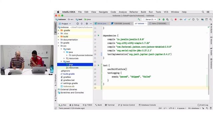The image size is (213, 120).
Task: Toggle the Favorites tool window stripe button
Action: coord(56,95)
